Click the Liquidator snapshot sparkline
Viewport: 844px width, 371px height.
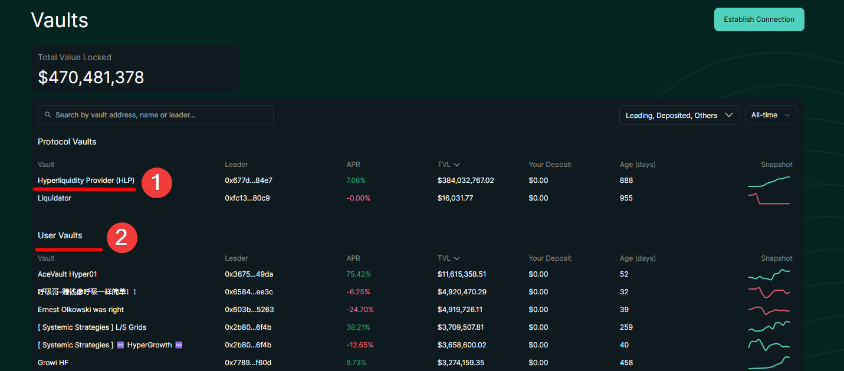pos(769,199)
